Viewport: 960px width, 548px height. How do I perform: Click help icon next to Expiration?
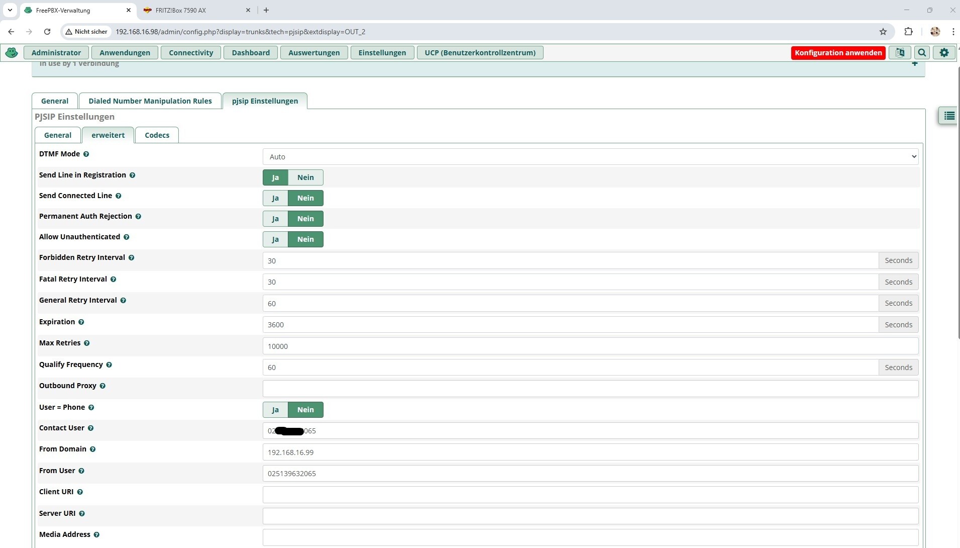pos(81,322)
